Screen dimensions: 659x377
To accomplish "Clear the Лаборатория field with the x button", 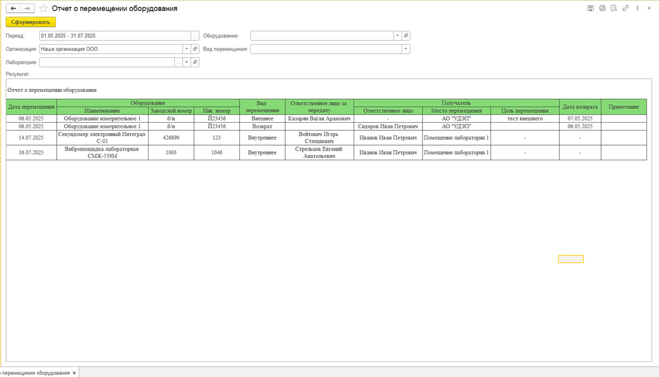I will point(187,62).
